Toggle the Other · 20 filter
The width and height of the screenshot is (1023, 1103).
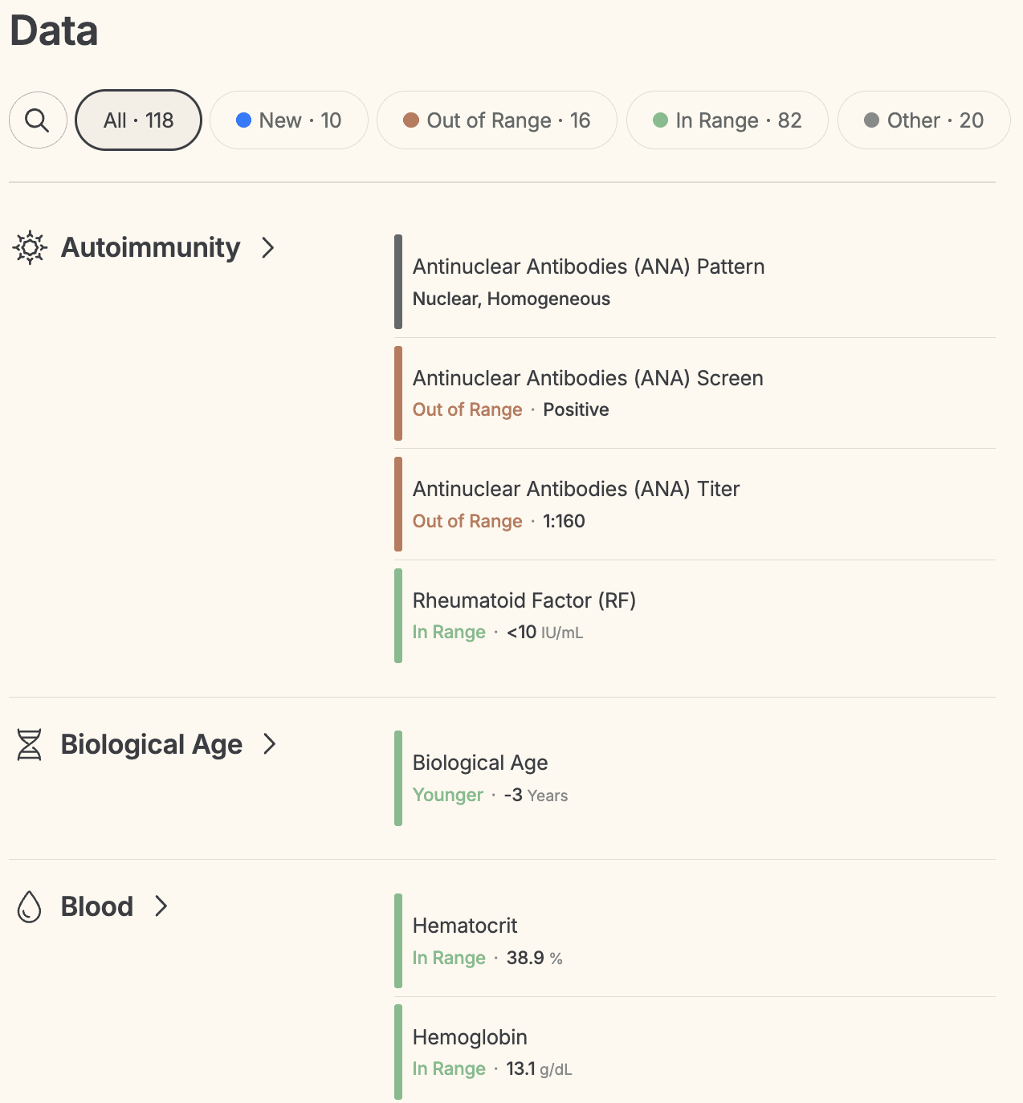click(923, 120)
